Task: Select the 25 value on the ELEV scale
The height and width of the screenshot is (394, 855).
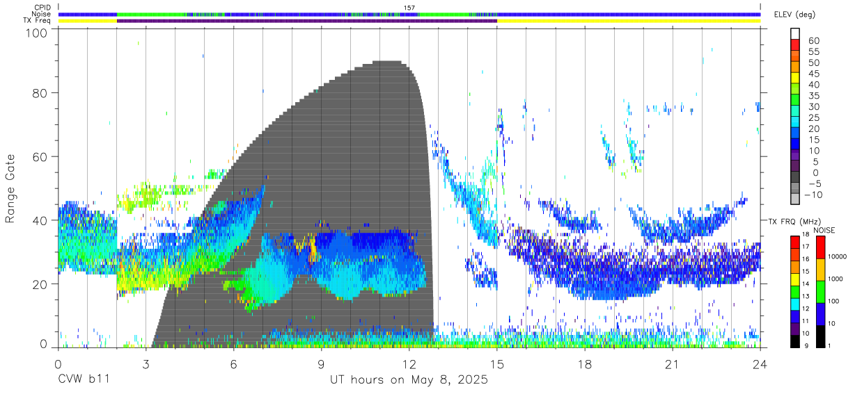Action: pyautogui.click(x=813, y=117)
